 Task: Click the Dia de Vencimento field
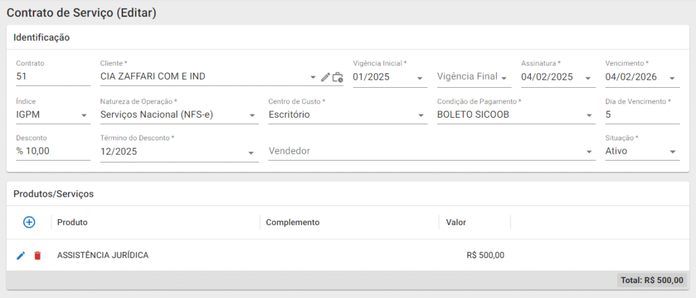pyautogui.click(x=642, y=115)
